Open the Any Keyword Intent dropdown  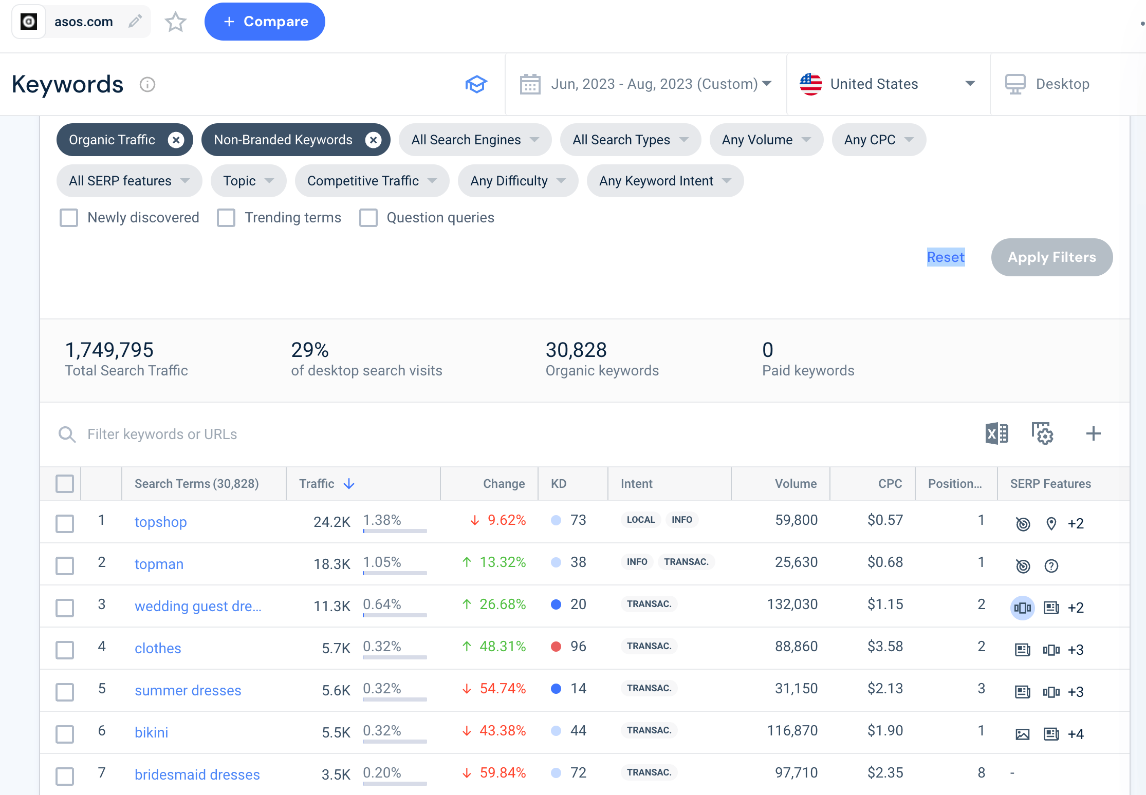[x=665, y=181]
